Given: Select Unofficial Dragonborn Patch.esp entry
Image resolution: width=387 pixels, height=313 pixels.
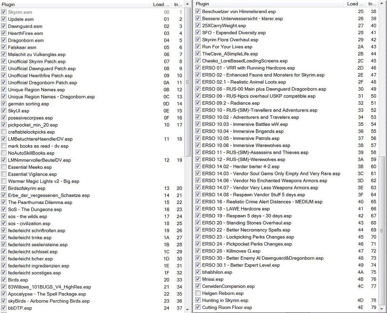Looking at the screenshot, I should click(42, 83).
